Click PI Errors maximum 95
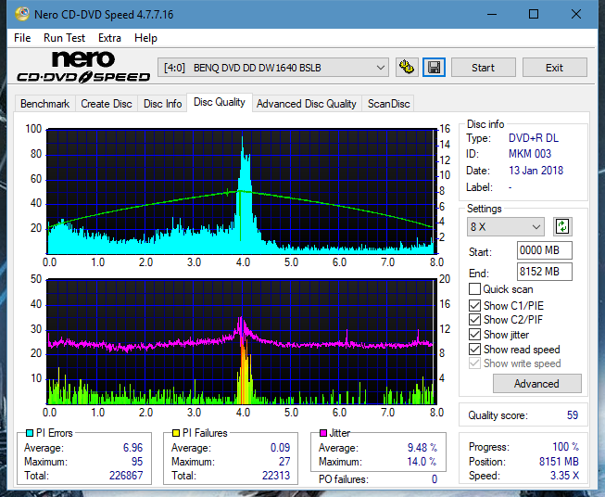Screen dimensions: 605x497 tap(137, 462)
